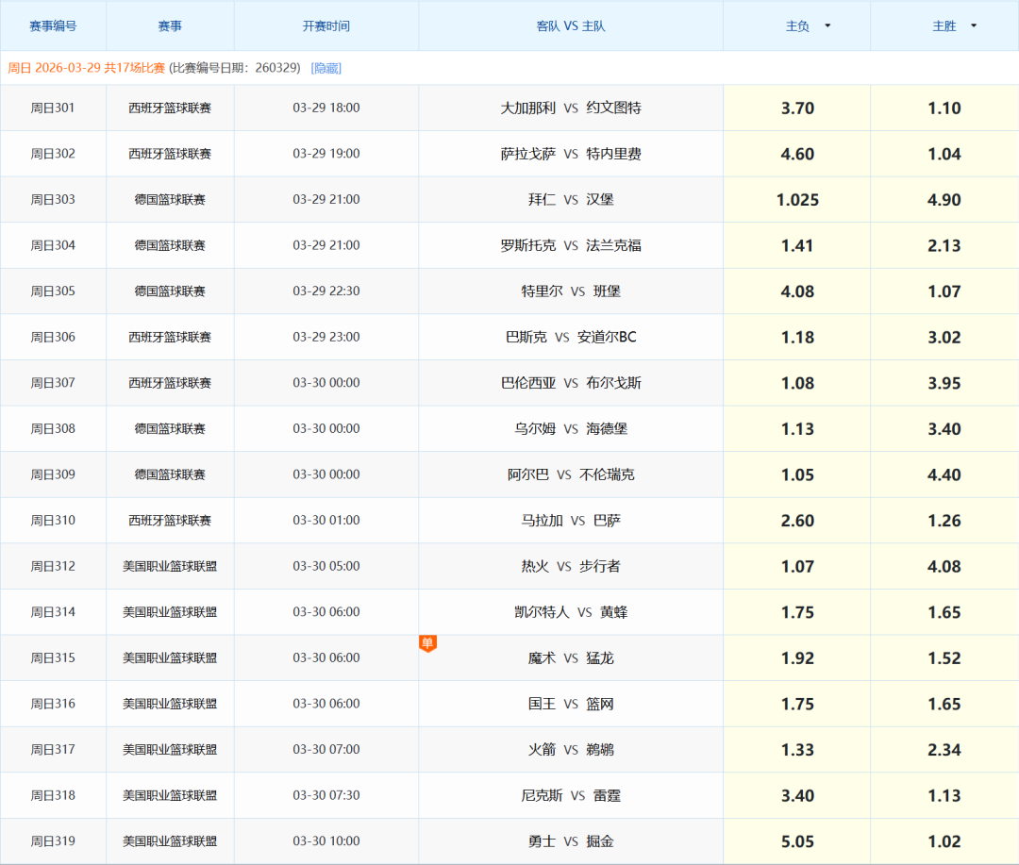Select 主胜 odds 2.13 for 周日304
Screen dimensions: 1019x865
[x=944, y=245]
